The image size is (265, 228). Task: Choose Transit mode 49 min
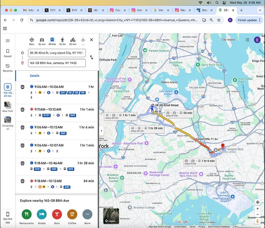coord(52,42)
